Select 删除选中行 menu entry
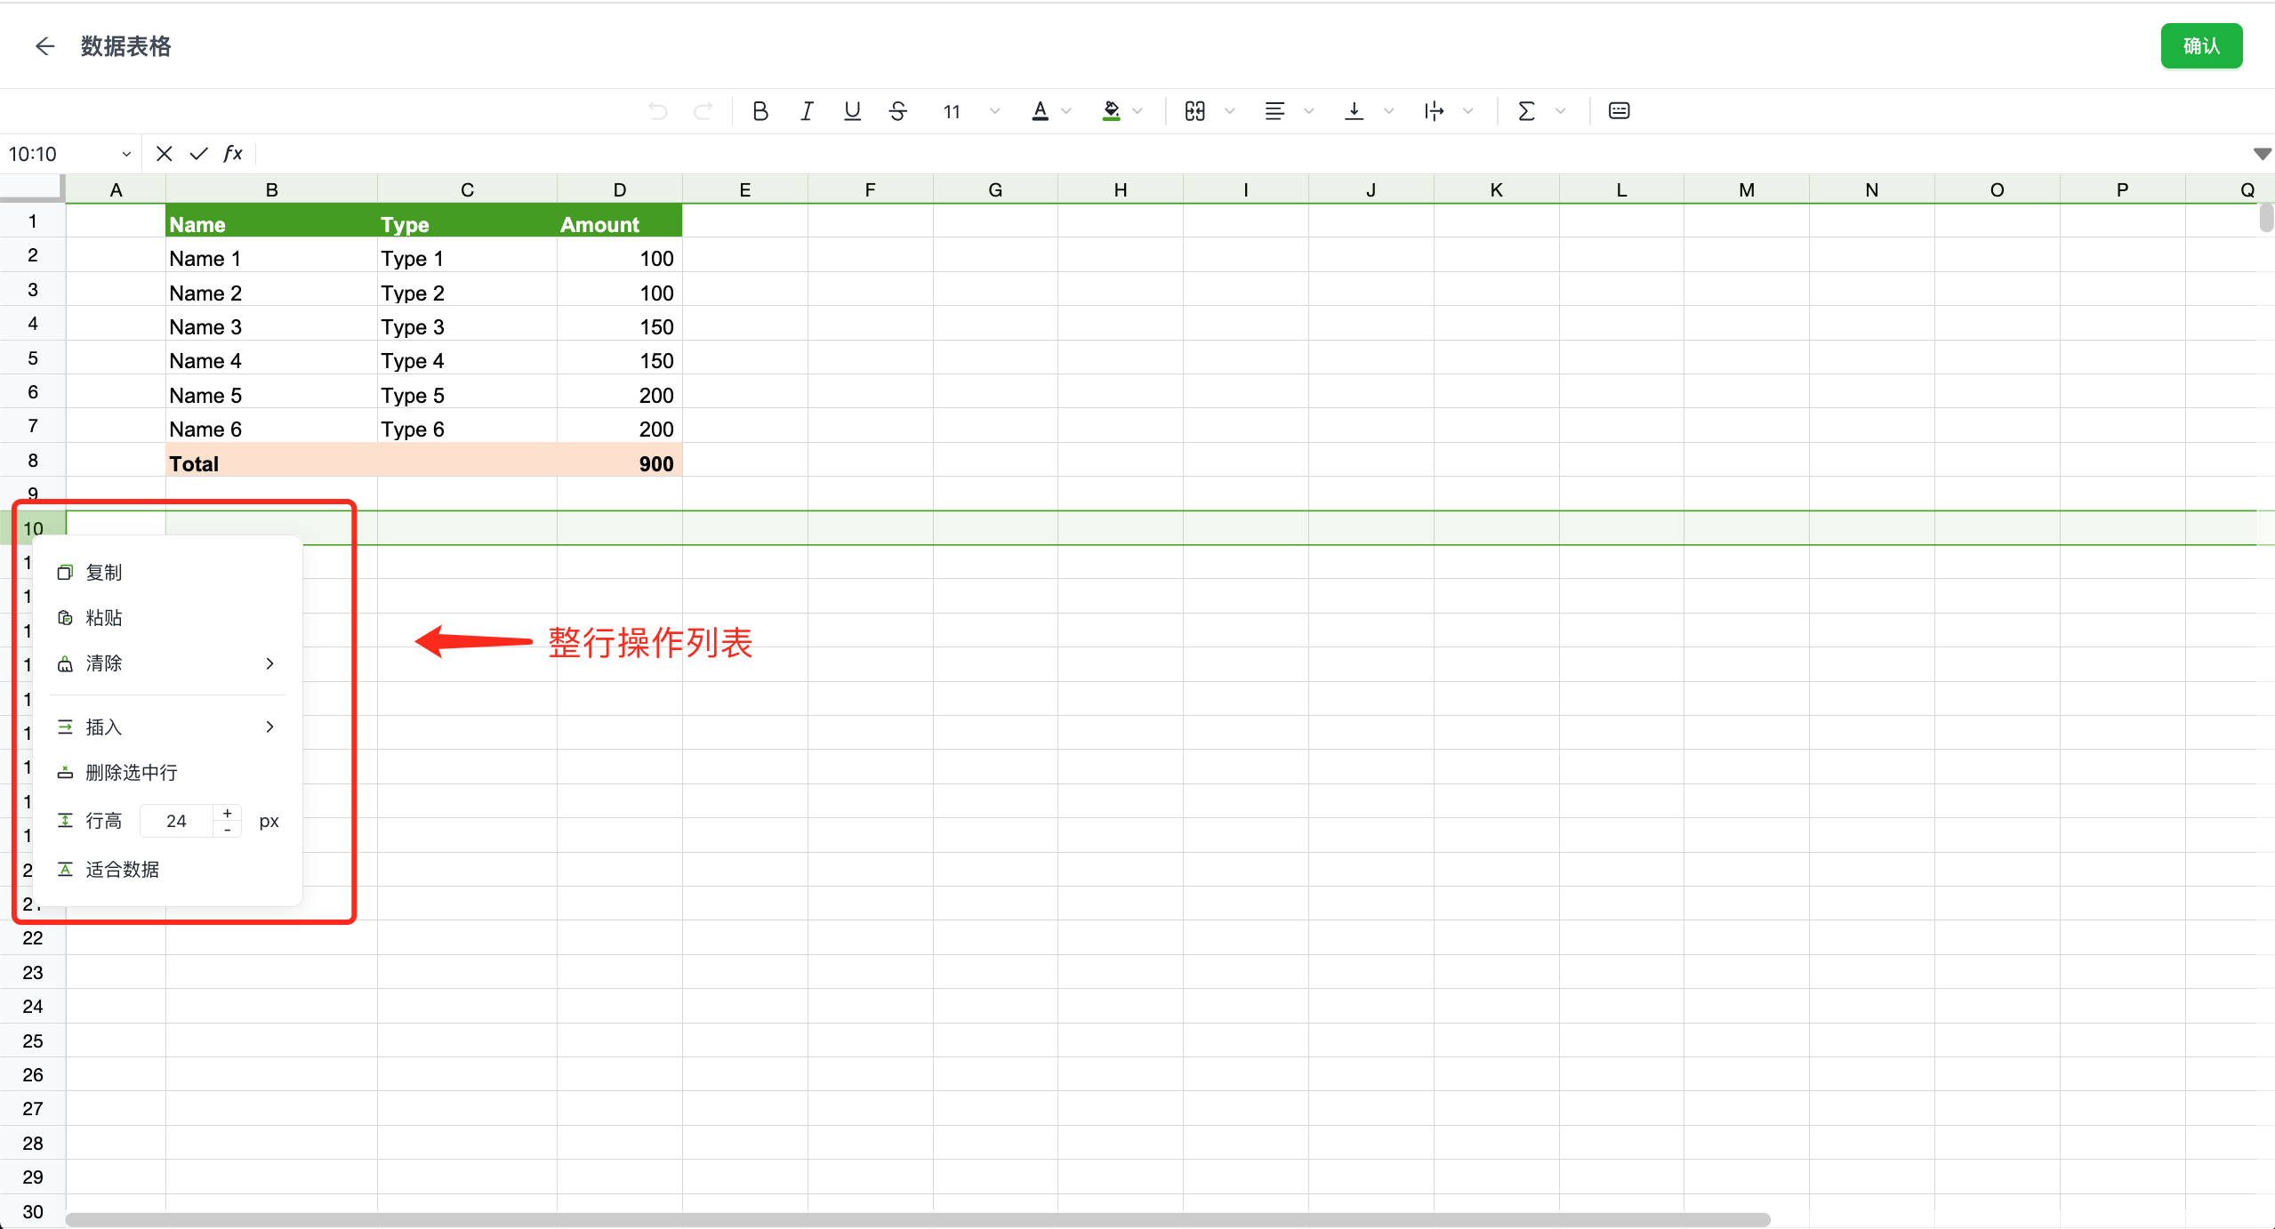 pyautogui.click(x=131, y=773)
